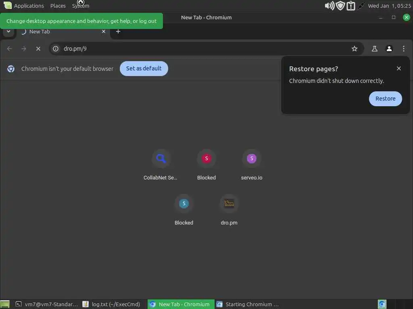Maximize the Chromium window

point(394,17)
